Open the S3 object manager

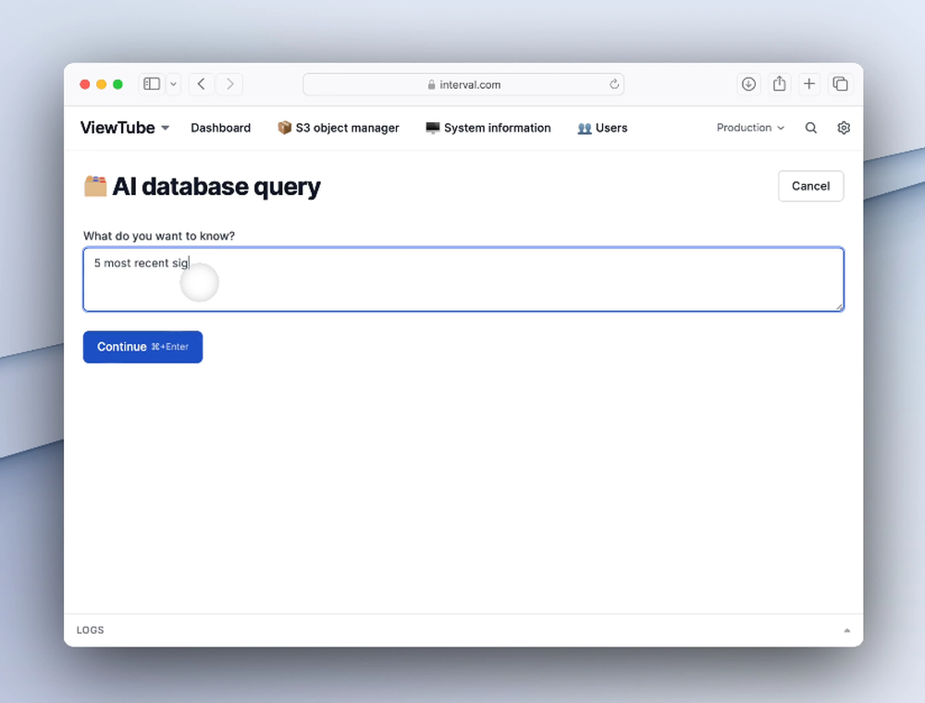coord(338,128)
